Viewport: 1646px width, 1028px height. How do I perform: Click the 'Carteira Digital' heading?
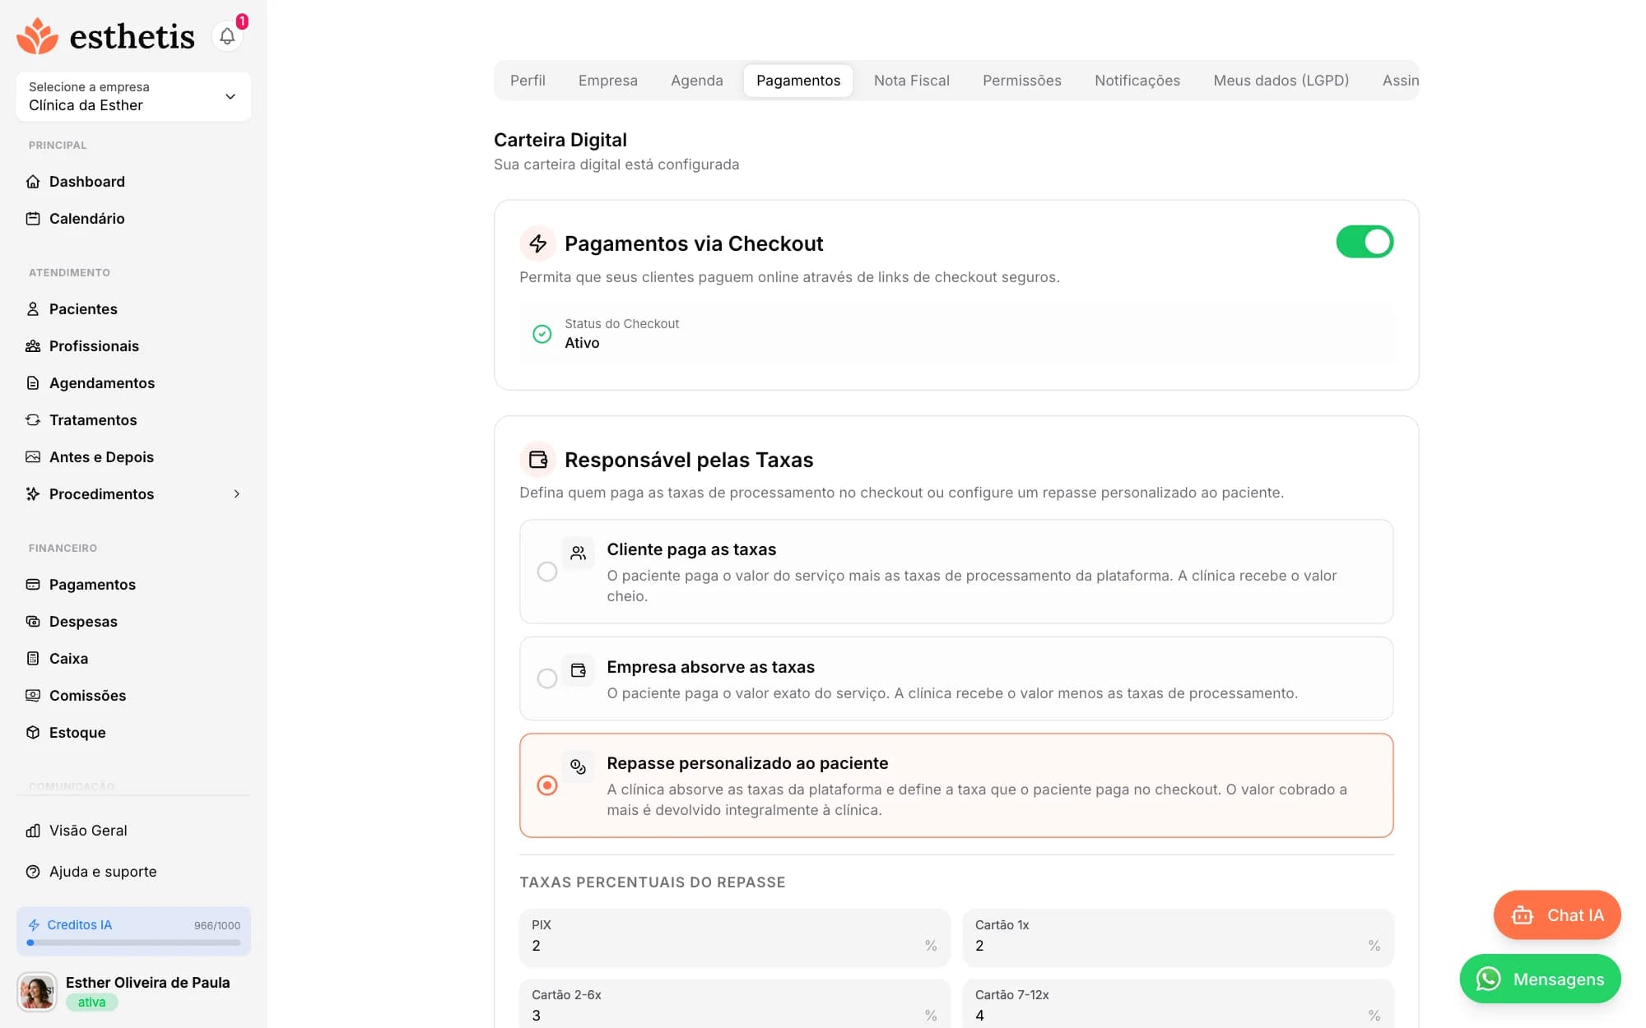(x=560, y=140)
